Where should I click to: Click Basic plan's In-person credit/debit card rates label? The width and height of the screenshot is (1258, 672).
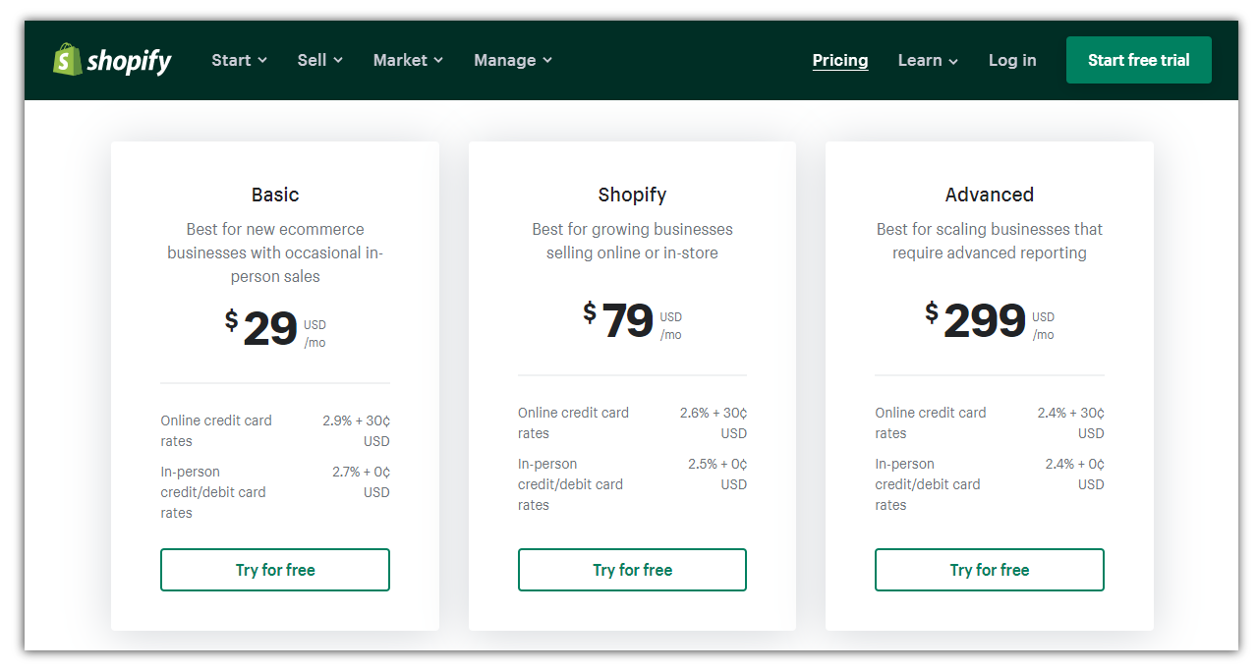[x=213, y=492]
